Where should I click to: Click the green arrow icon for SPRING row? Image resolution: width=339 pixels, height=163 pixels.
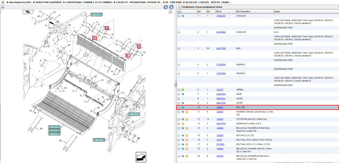pos(183,89)
